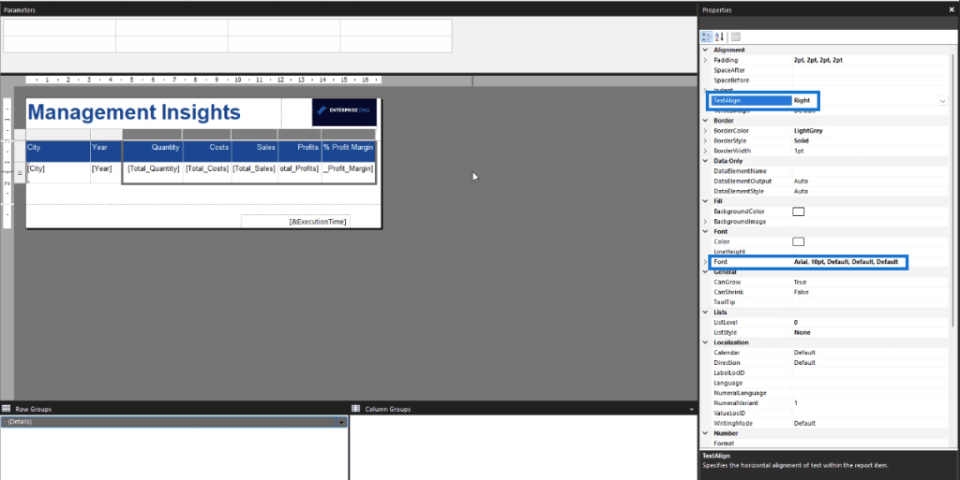
Task: Open the TextAlign value dropdown
Action: click(x=942, y=101)
